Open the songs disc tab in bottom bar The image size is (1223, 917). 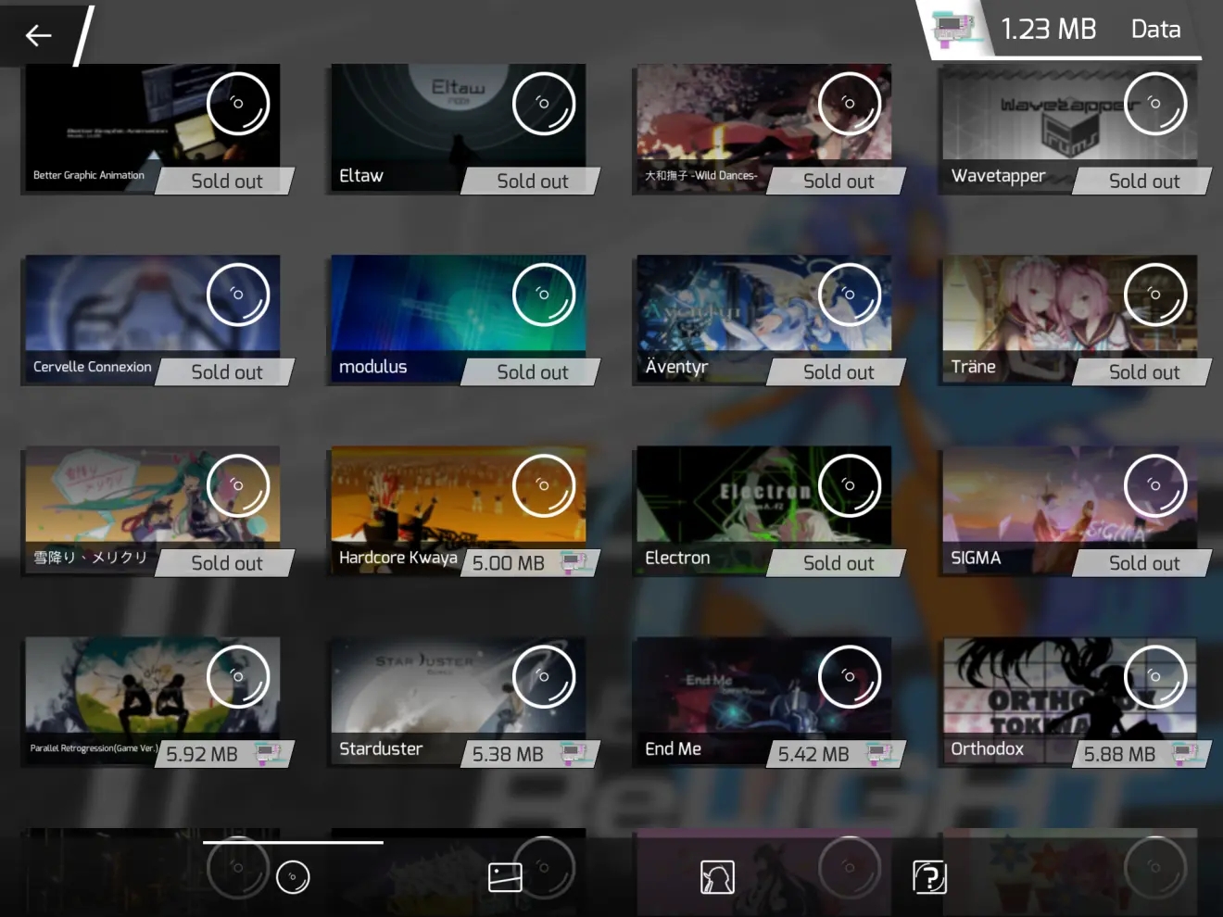(x=293, y=876)
